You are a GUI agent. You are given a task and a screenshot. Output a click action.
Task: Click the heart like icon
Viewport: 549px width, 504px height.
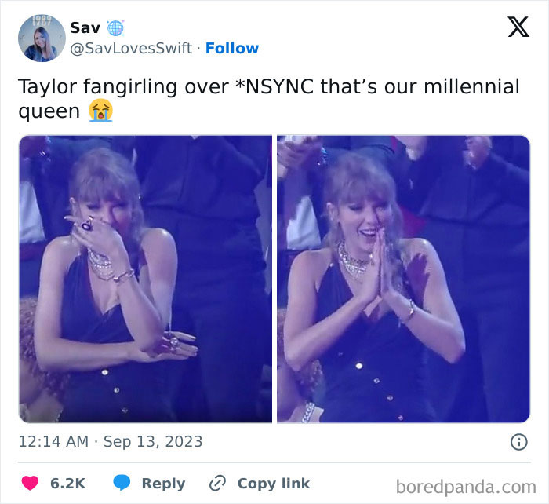[28, 483]
